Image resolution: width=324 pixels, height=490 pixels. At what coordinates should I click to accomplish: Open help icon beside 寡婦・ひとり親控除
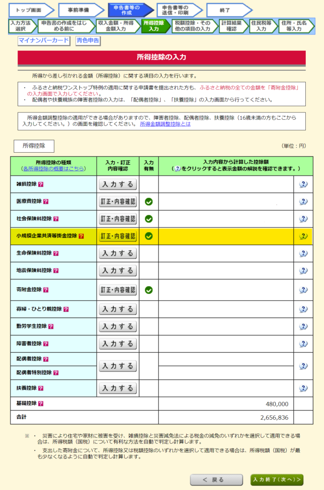pos(66,309)
